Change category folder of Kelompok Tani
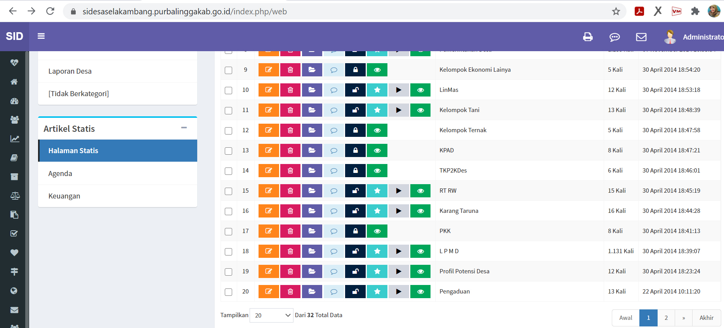The image size is (724, 328). [312, 110]
